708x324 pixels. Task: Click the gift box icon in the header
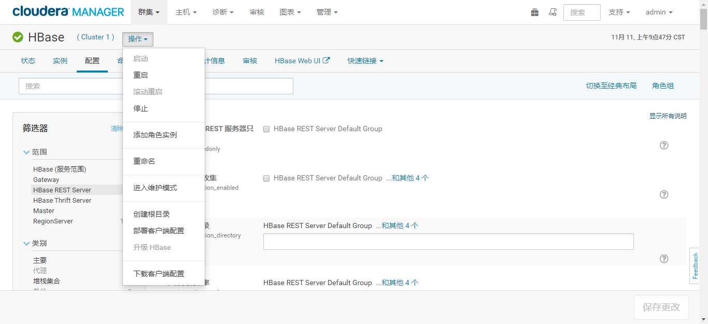(x=535, y=12)
